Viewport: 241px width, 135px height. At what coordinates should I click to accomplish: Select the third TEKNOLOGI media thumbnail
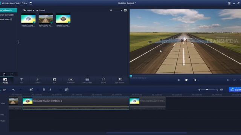coord(63,19)
